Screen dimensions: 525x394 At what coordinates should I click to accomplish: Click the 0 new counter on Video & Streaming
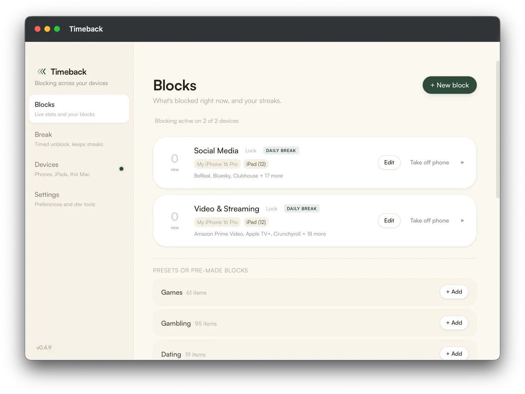click(x=175, y=220)
